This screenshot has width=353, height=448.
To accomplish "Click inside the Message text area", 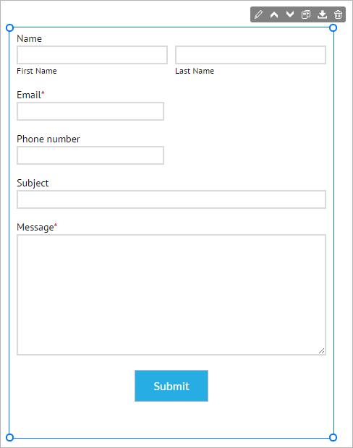I will (x=171, y=295).
